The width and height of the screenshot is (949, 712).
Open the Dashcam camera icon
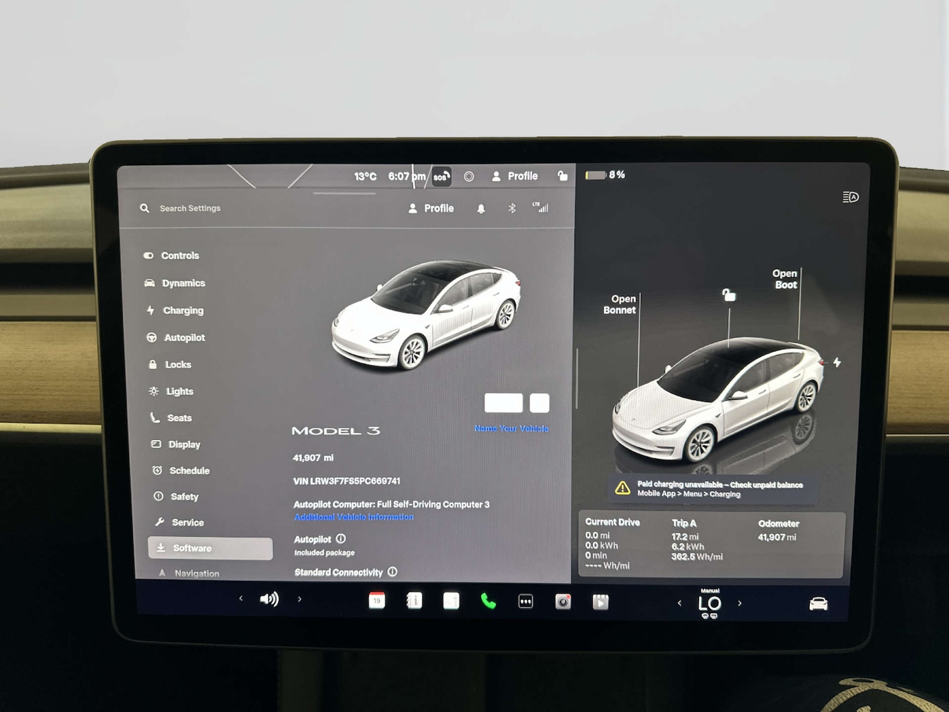pyautogui.click(x=562, y=600)
